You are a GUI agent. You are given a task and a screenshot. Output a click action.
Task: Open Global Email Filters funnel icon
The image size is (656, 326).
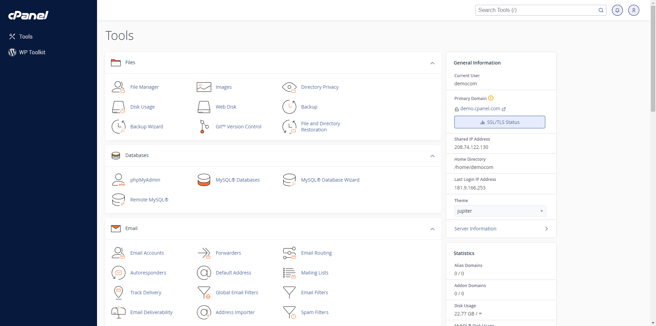click(x=204, y=293)
